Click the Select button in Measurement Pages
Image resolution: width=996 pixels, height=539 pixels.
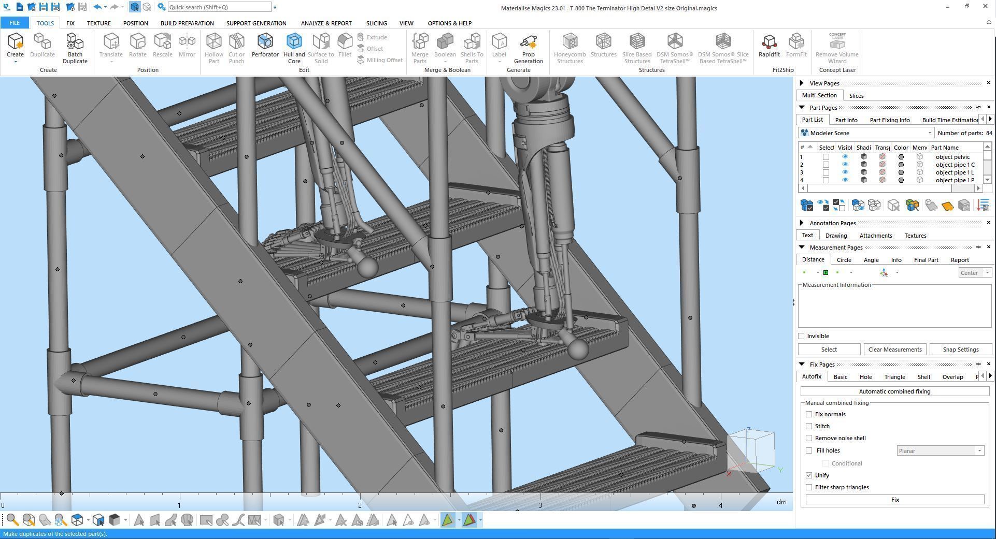[x=829, y=349]
